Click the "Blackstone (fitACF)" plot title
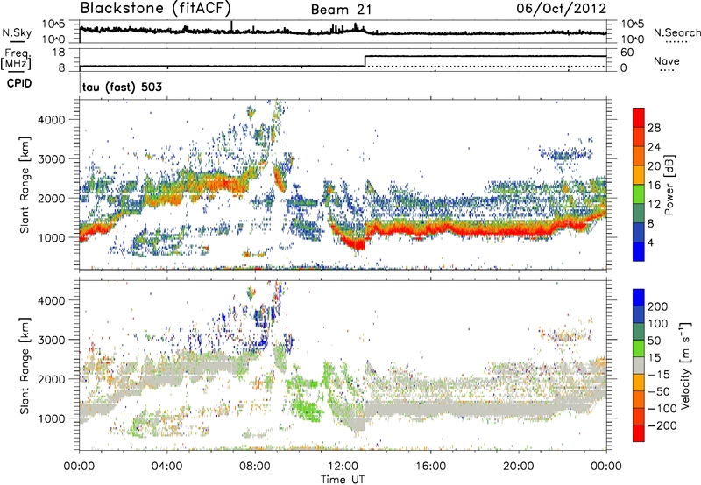The height and width of the screenshot is (485, 701). coord(155,8)
